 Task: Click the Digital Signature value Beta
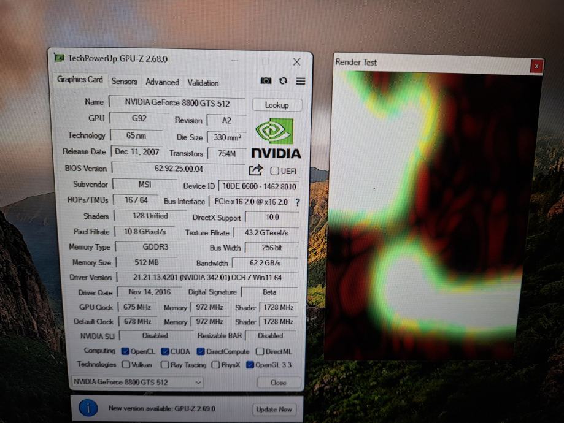click(x=269, y=292)
